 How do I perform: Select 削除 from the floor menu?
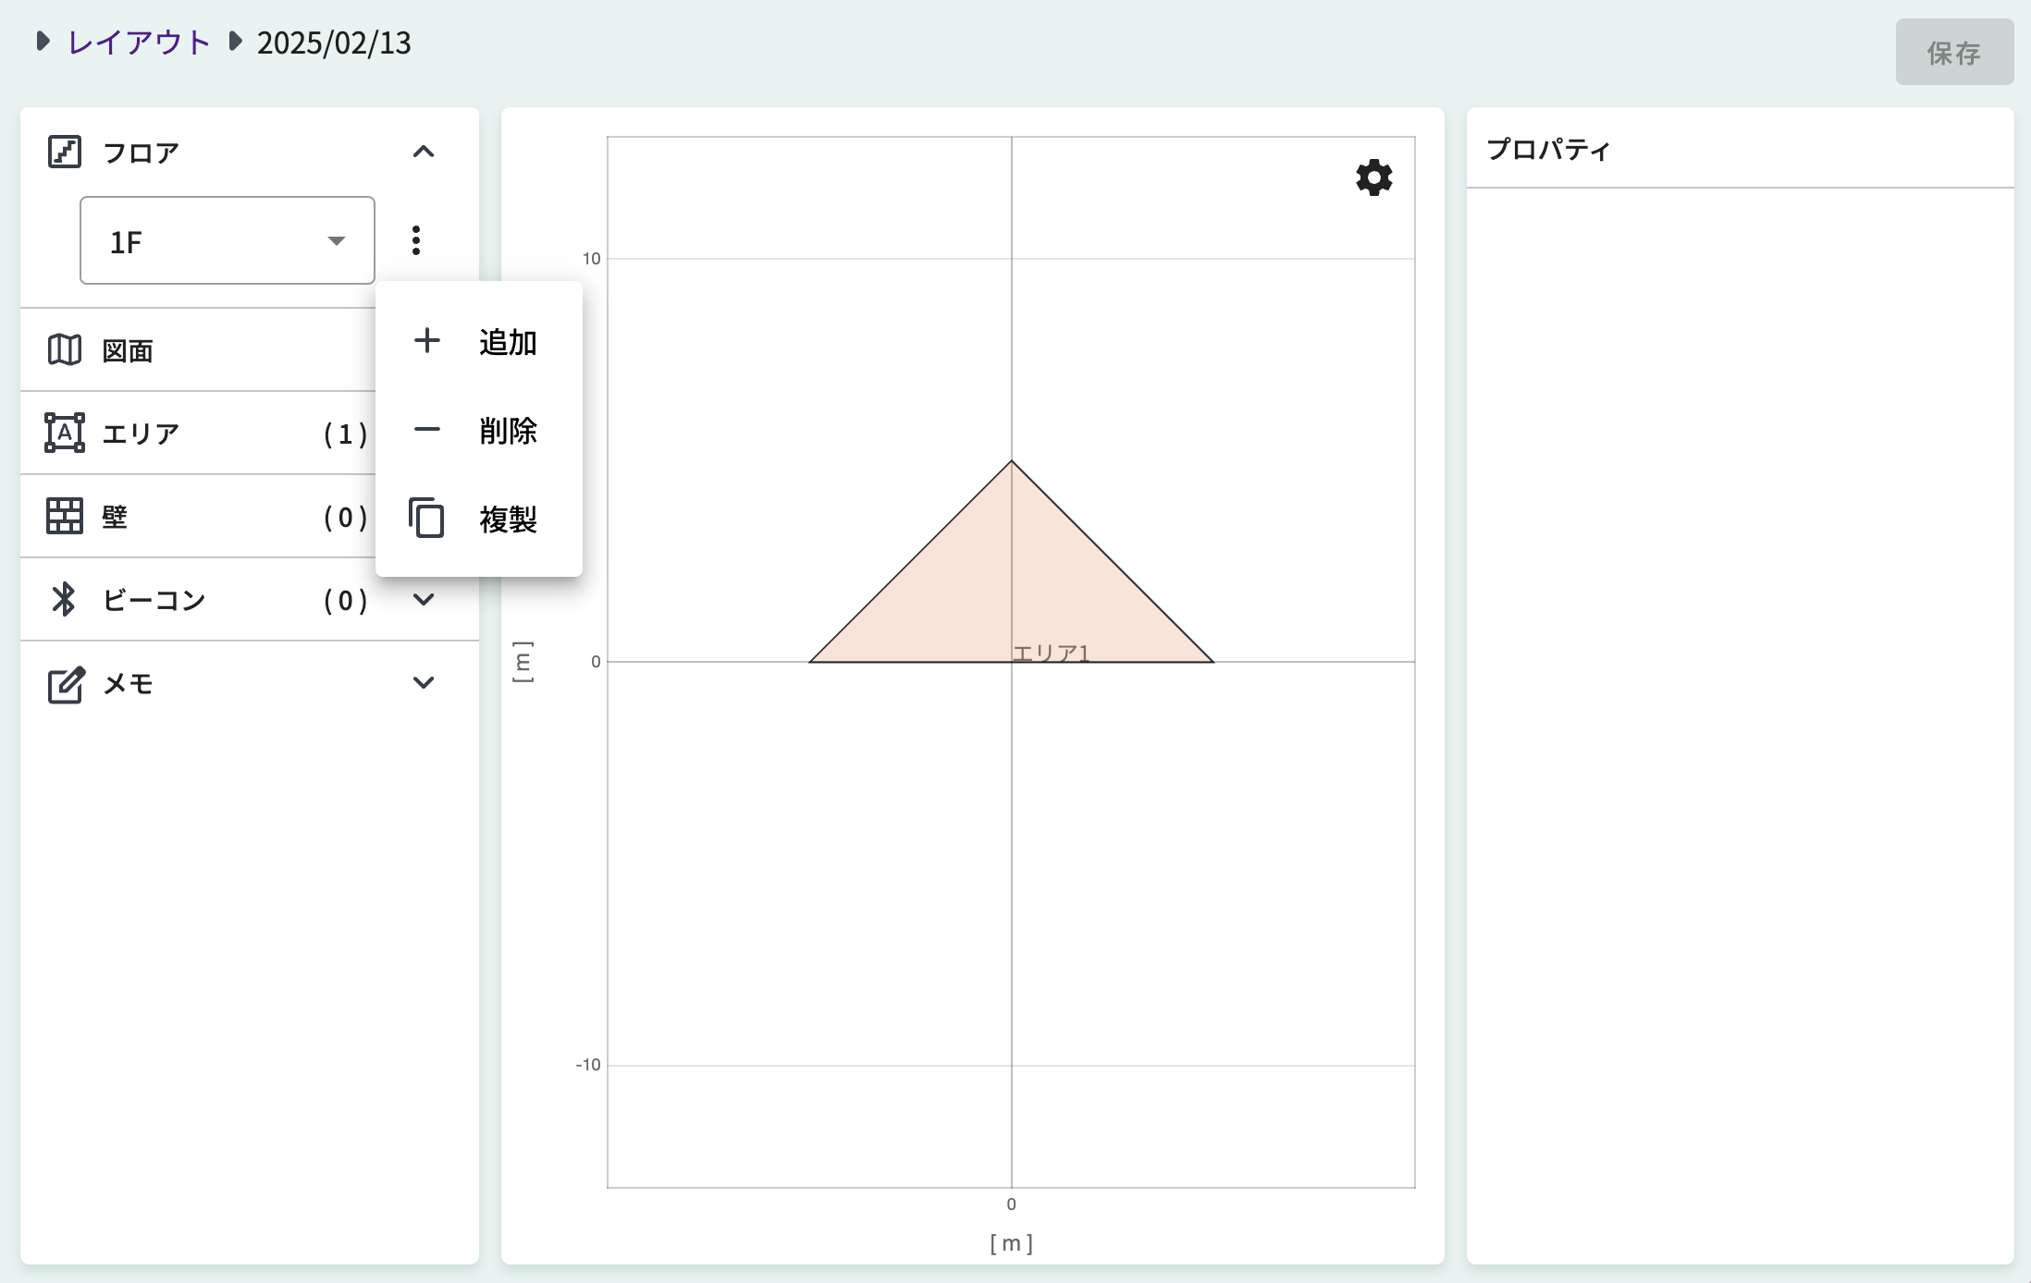point(507,430)
